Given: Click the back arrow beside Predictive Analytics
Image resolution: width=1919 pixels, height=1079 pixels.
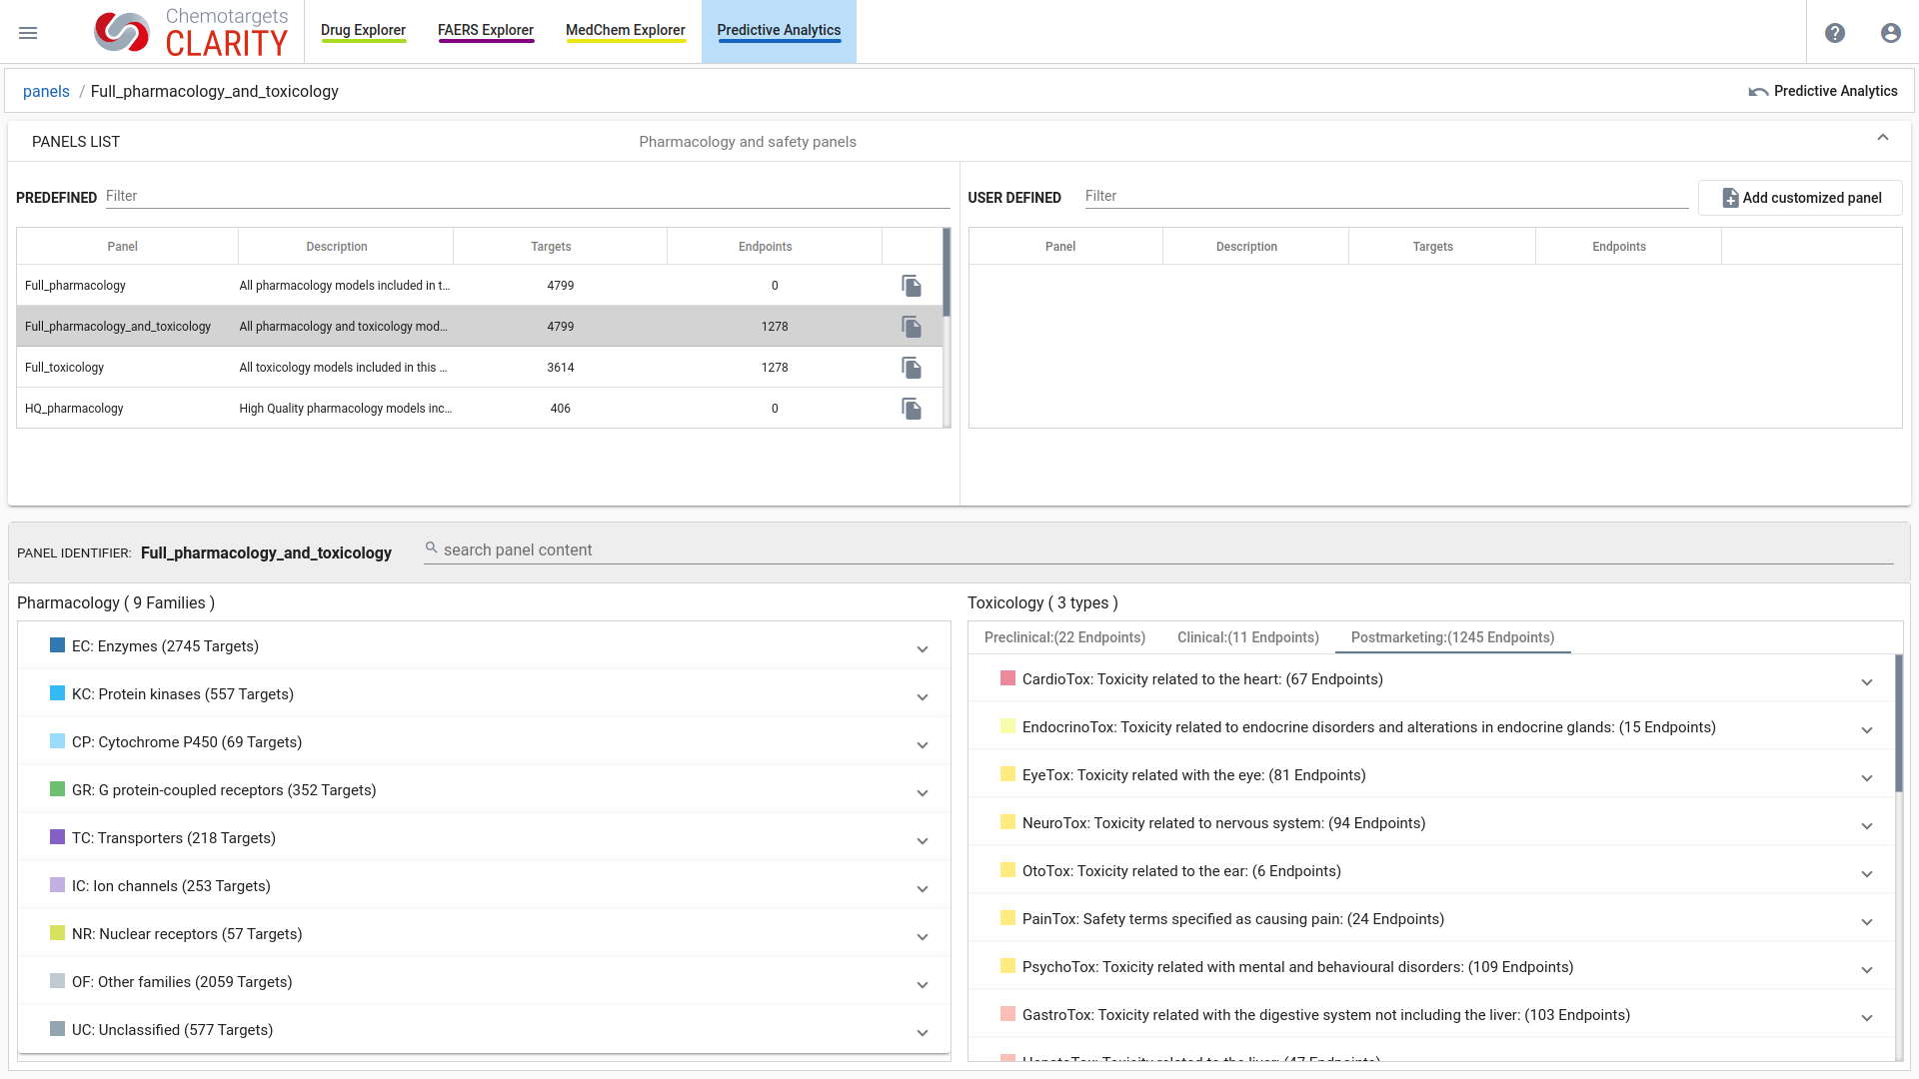Looking at the screenshot, I should (1758, 91).
